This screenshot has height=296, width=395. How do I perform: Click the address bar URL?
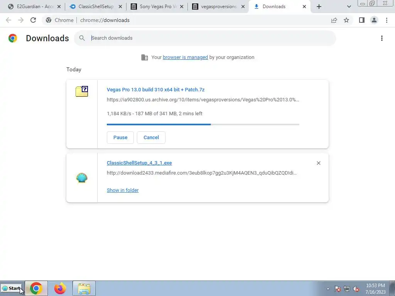point(105,20)
